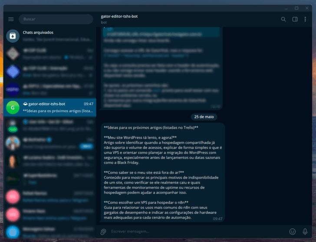Search within the gator-editor-tshs-bot chat
316x242 pixels.
click(x=283, y=19)
